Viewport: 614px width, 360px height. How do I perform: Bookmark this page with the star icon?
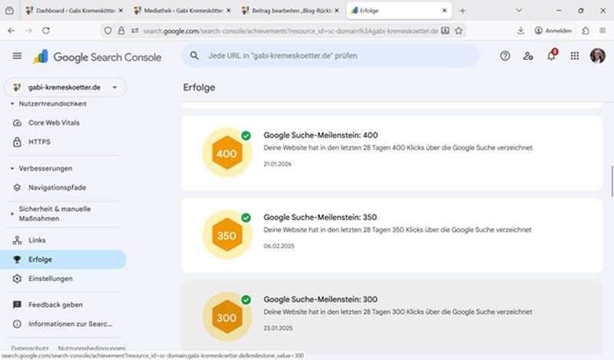[458, 31]
